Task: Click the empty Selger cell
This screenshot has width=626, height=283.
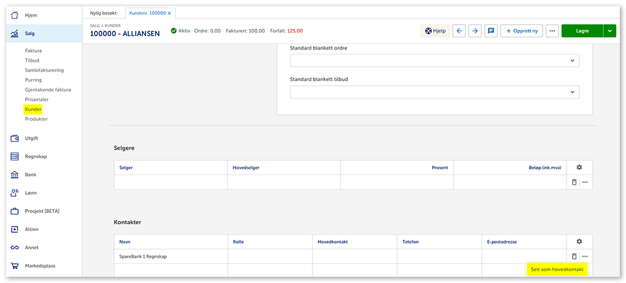Action: pyautogui.click(x=170, y=182)
